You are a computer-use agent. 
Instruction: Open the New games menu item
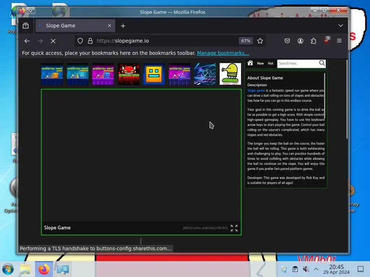tap(260, 63)
